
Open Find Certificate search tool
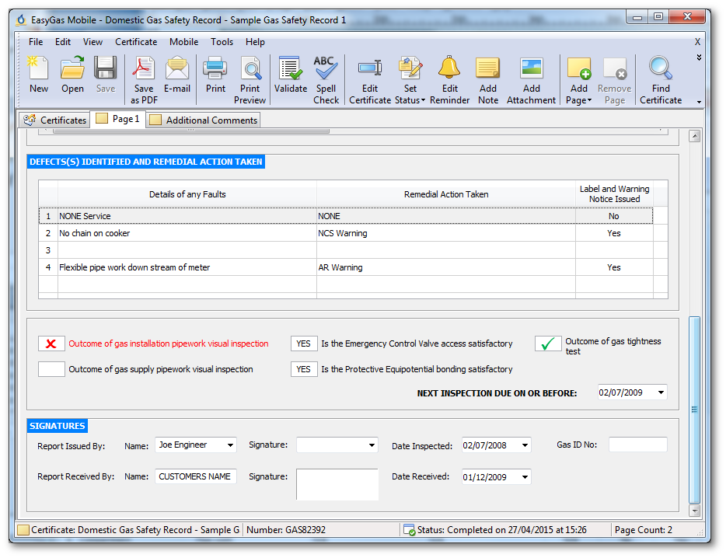pyautogui.click(x=661, y=79)
